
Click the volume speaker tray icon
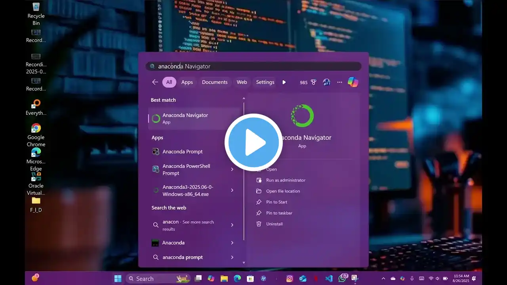(437, 279)
